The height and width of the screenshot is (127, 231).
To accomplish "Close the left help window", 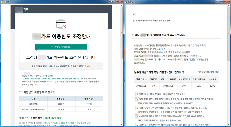I will point(120,1).
